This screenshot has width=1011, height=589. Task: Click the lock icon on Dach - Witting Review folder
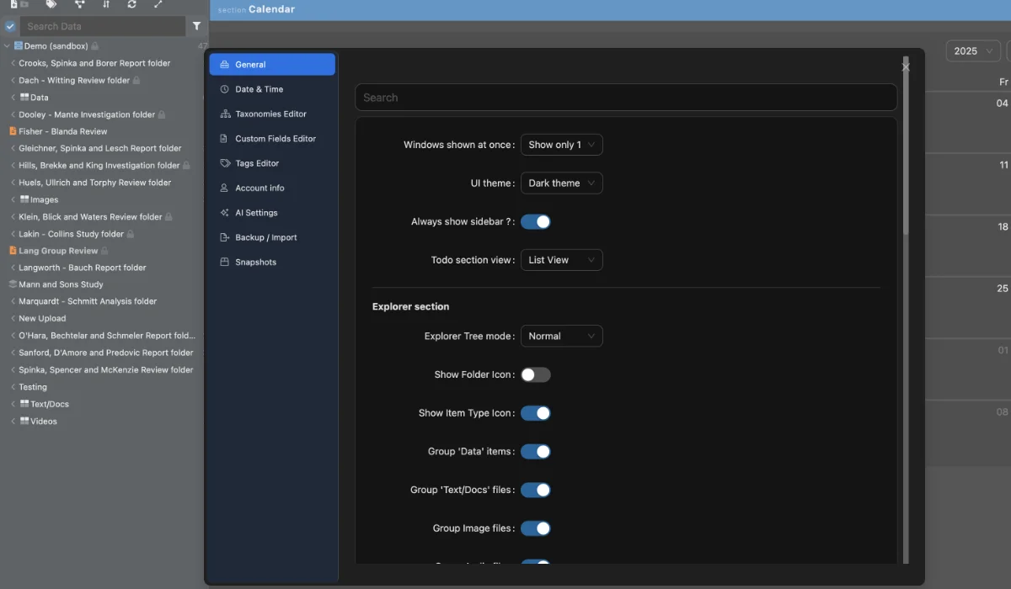point(136,81)
